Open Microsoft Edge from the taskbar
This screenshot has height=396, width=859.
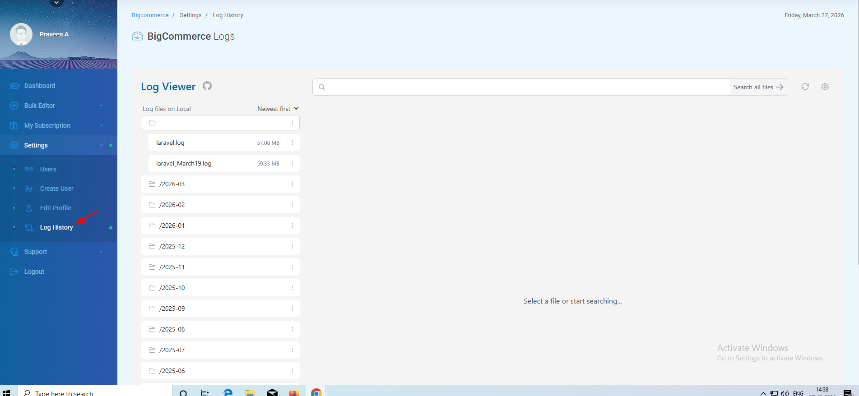point(228,392)
